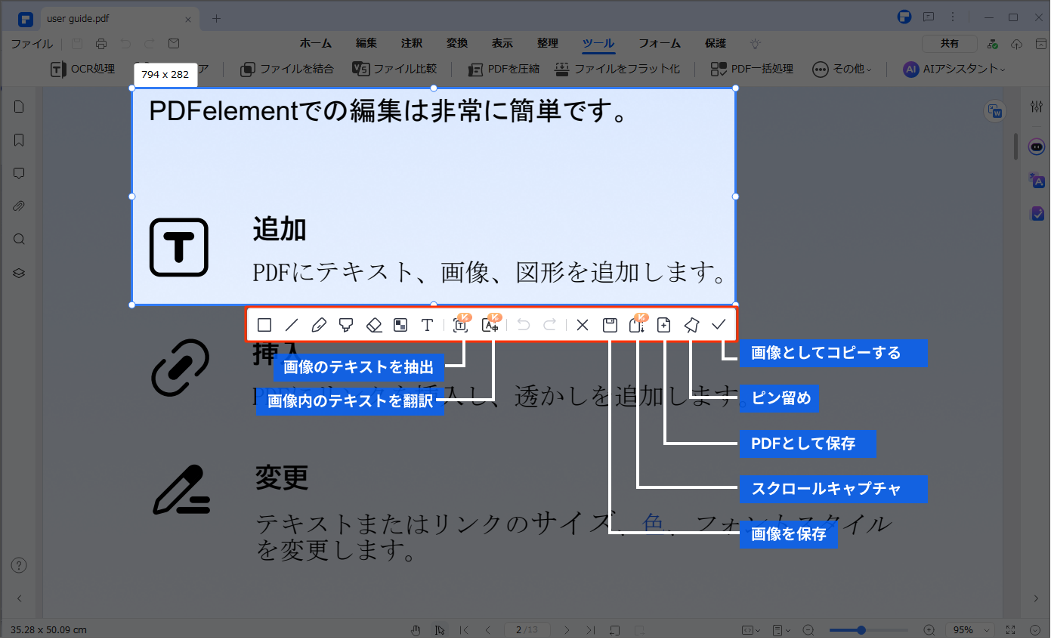Jump to last page in the status bar
Screen dimensions: 1051x640
591,630
